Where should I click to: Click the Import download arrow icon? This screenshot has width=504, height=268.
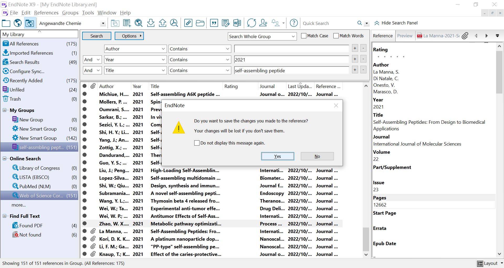[151, 23]
